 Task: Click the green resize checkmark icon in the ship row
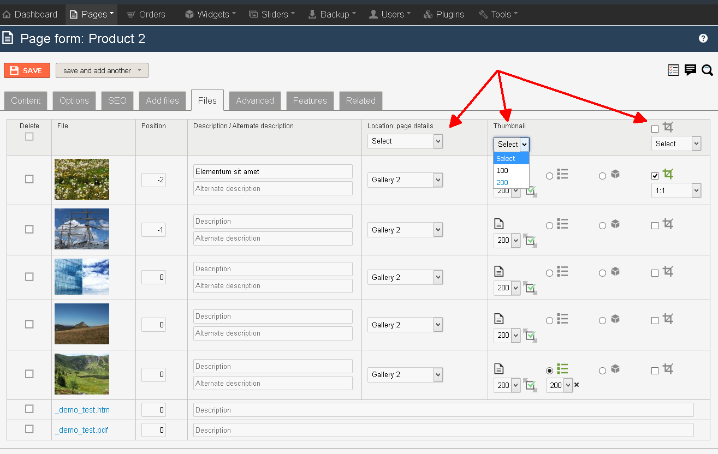pos(530,241)
